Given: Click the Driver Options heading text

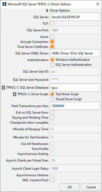Looking at the screenshot, I should coord(60,11).
